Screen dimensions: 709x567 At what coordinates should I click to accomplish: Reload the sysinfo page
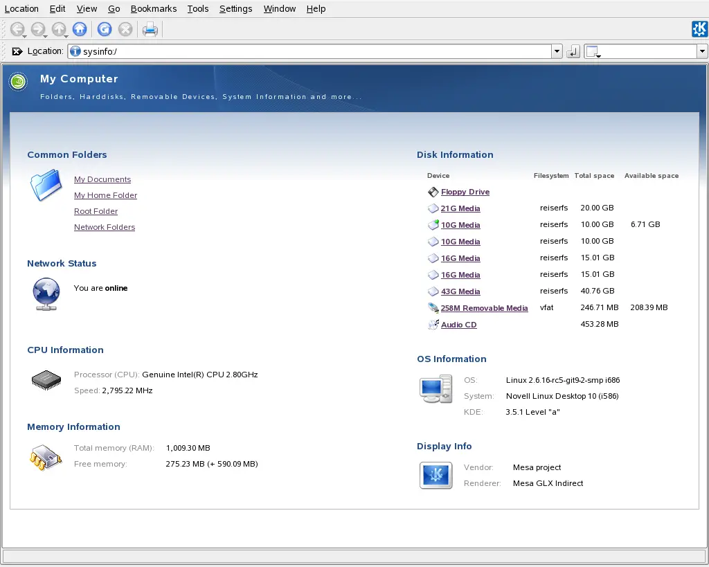[105, 29]
